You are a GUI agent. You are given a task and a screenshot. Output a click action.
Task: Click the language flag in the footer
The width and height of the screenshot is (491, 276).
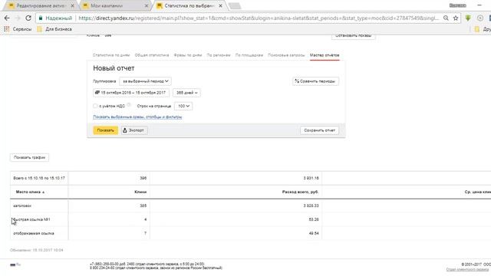tap(13, 264)
